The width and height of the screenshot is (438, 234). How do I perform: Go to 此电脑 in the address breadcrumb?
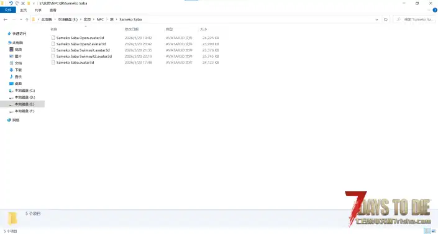47,19
